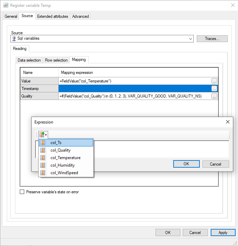Open the insert field dropdown icon
The width and height of the screenshot is (238, 246).
(43, 135)
